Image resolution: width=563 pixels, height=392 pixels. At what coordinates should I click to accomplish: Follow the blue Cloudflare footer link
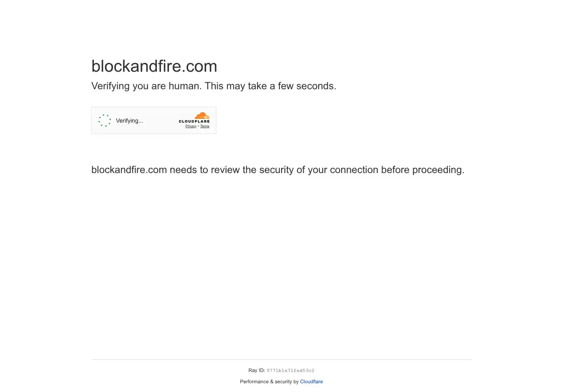point(312,382)
